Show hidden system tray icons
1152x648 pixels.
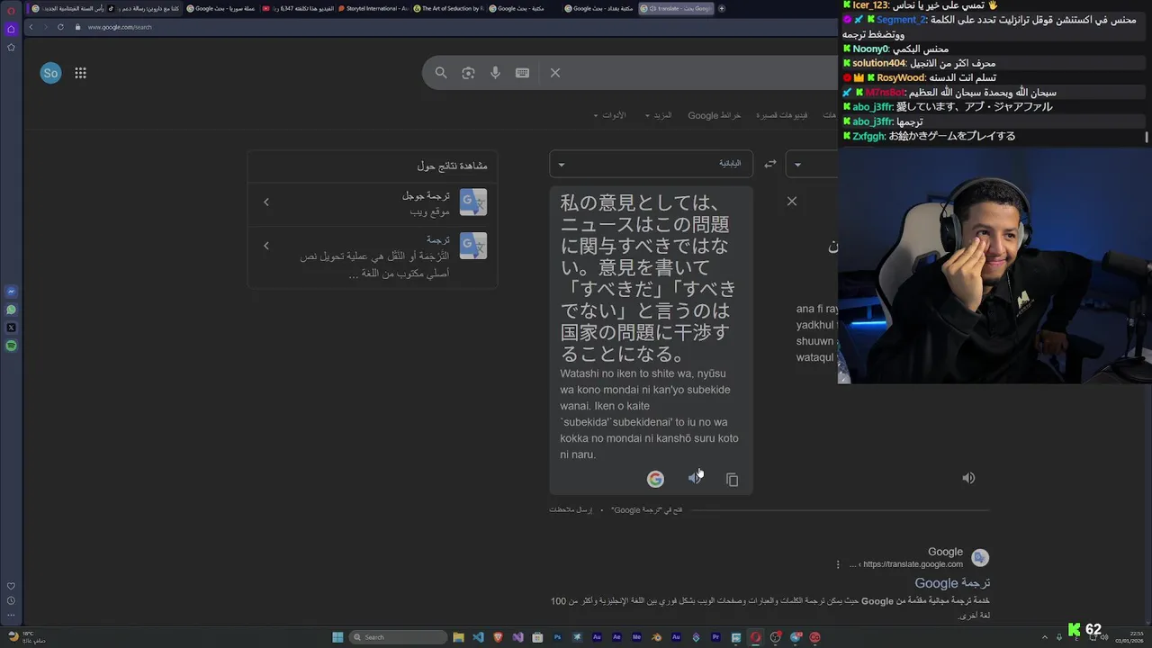(x=1045, y=637)
